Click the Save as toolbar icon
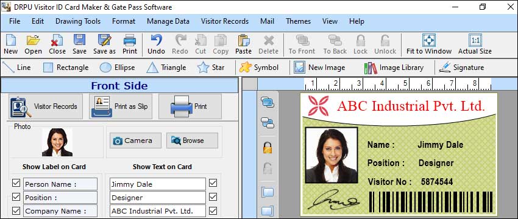518x219 pixels. (x=104, y=44)
